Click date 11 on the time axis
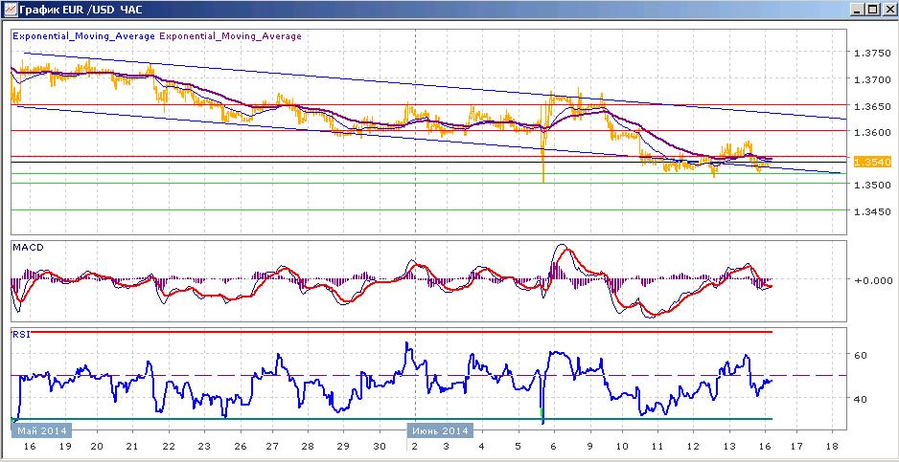 point(657,447)
